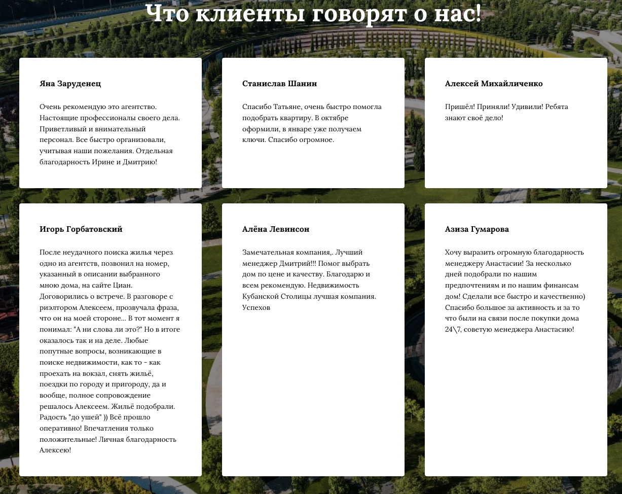Select the reviewer name Игорь Горбатовский
Viewport: 622px width, 494px height.
(81, 229)
